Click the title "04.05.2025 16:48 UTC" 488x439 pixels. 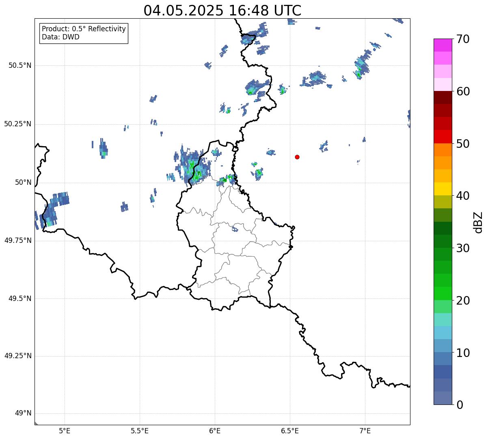coord(222,11)
